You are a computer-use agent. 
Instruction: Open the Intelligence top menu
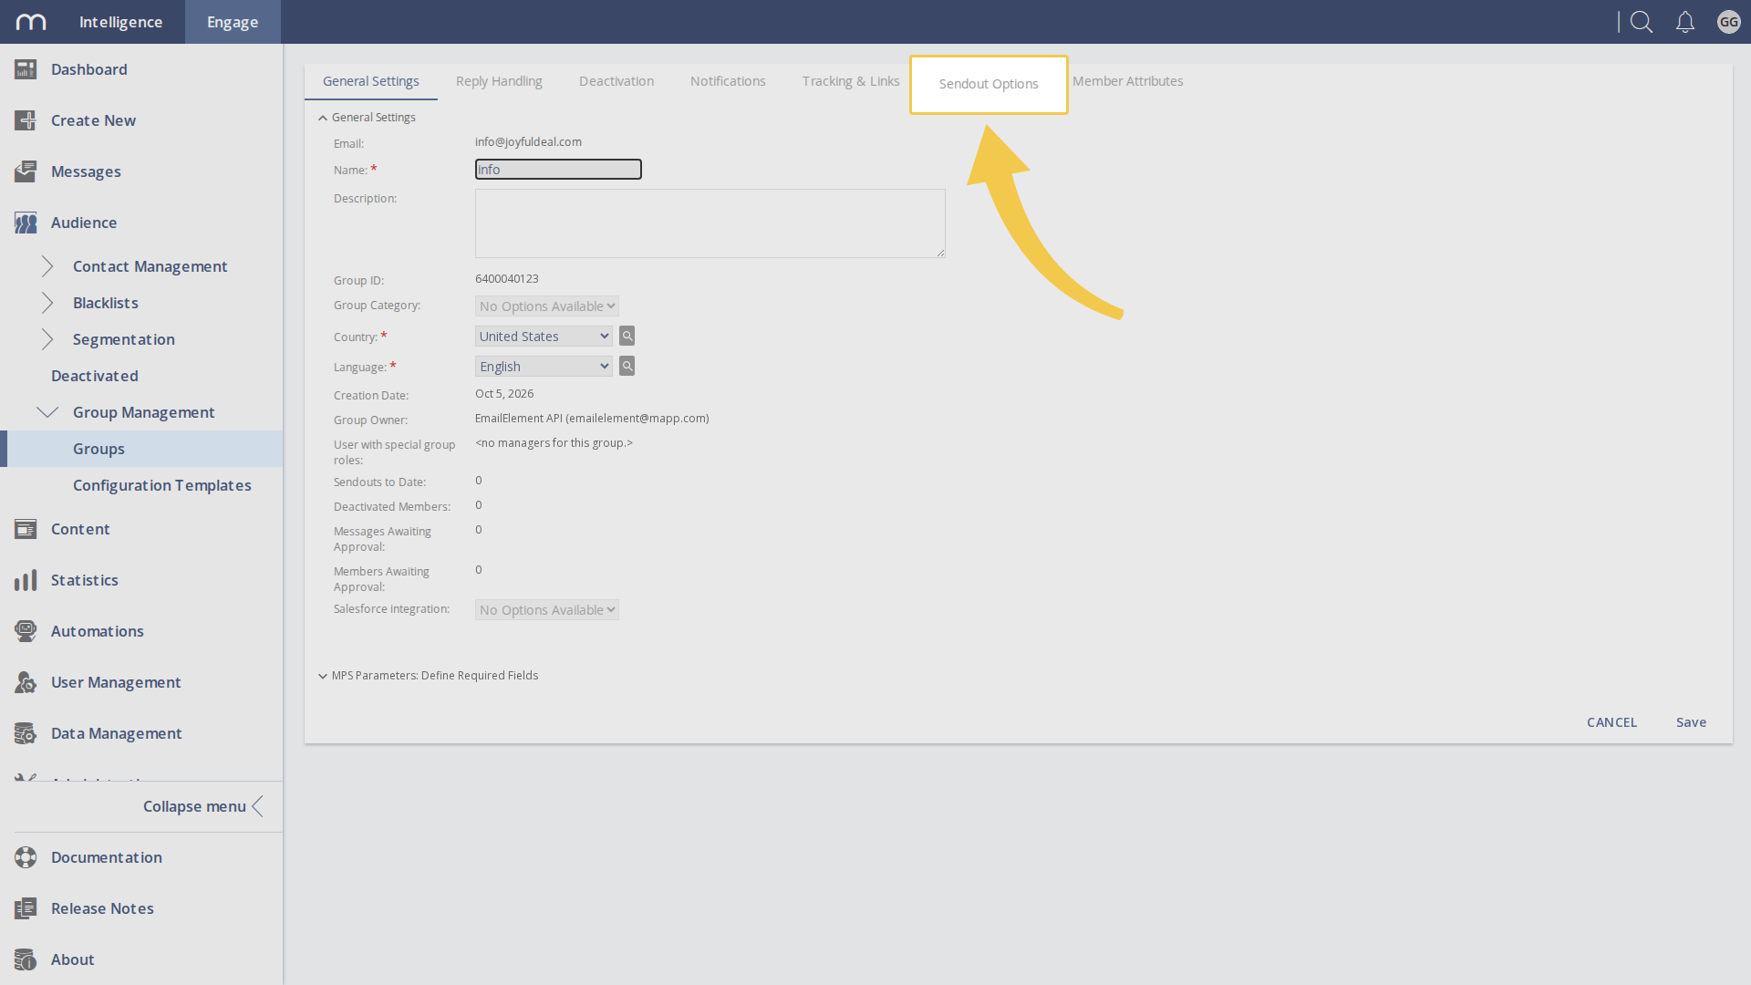tap(120, 22)
